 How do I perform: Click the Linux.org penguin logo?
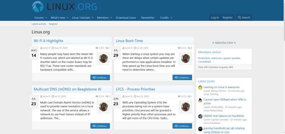(x=38, y=7)
